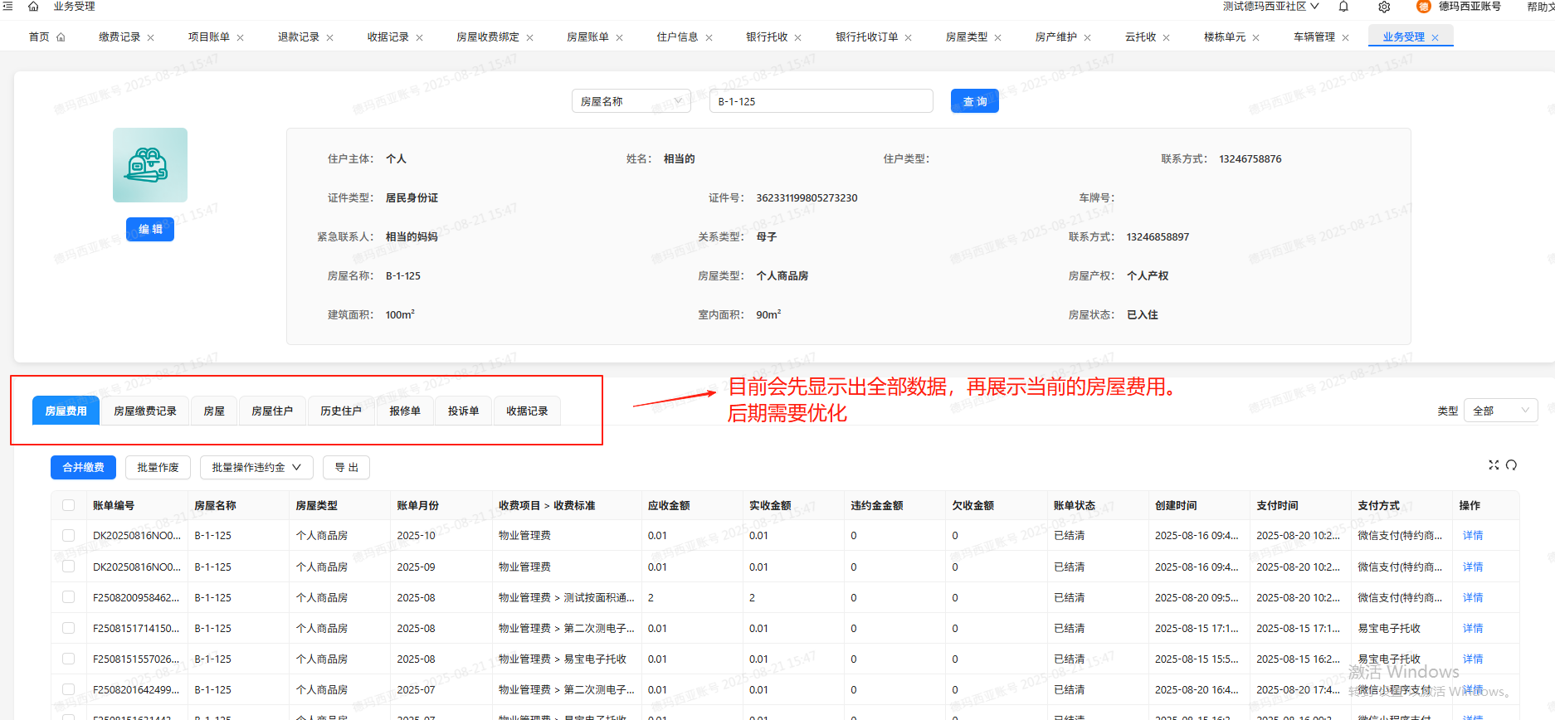
Task: Click the search input containing B-1-125
Action: click(x=820, y=101)
